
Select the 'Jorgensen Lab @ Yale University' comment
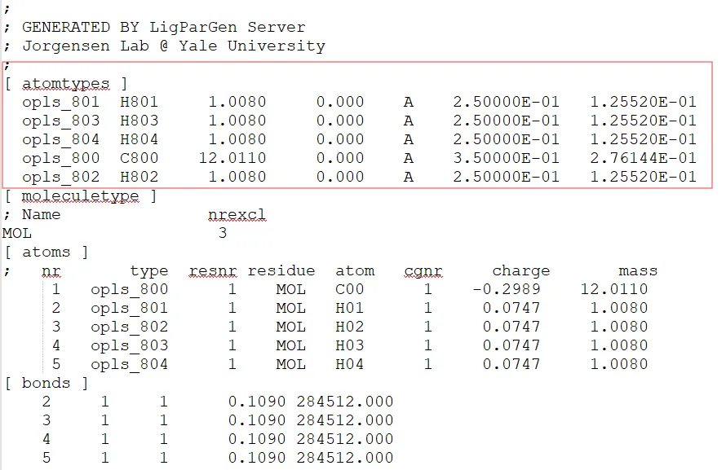pos(174,46)
